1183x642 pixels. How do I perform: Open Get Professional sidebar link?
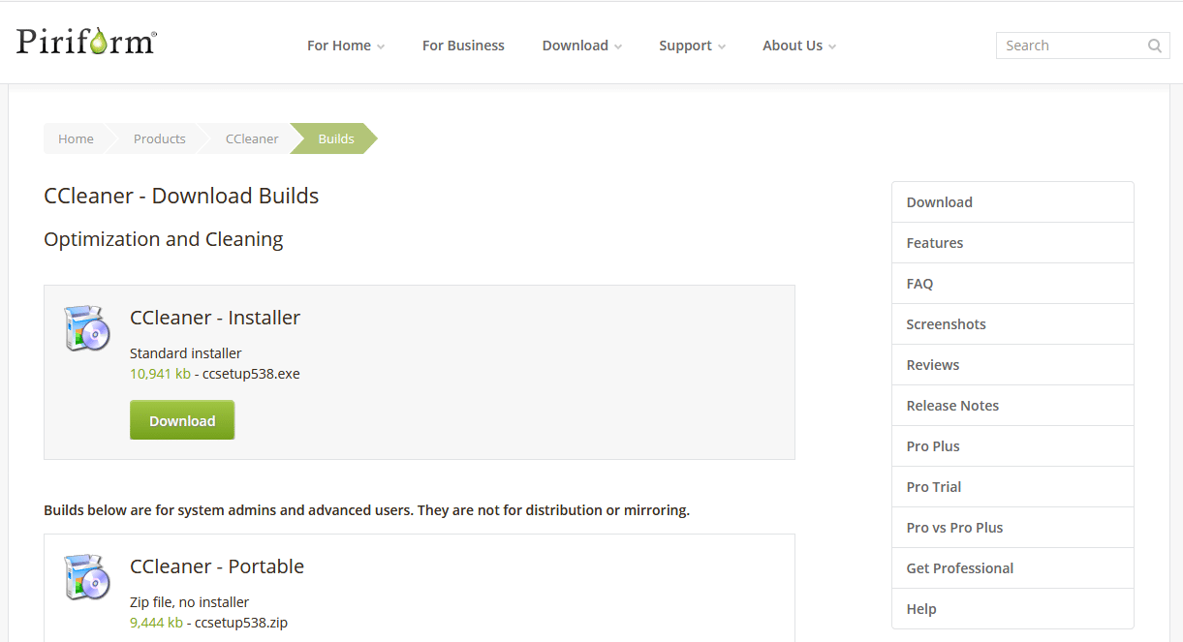tap(1012, 568)
